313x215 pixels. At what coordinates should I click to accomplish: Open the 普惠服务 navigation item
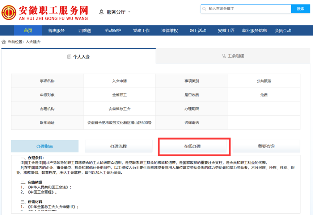[56, 30]
